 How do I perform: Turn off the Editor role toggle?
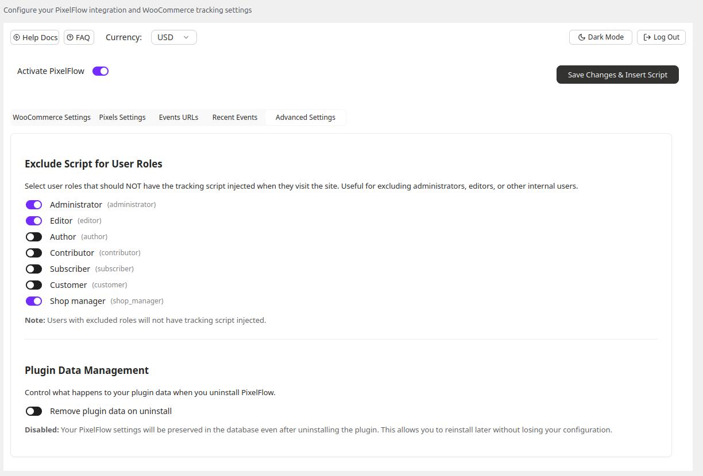coord(34,221)
